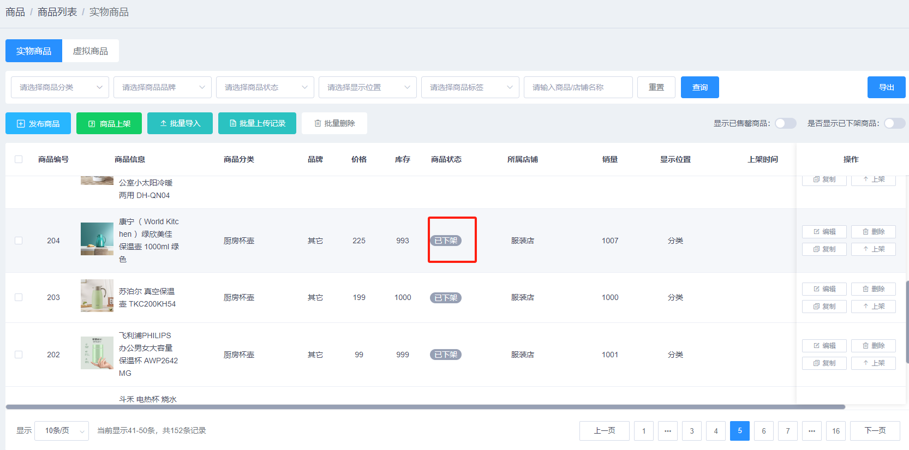Expand 请选择商品状态 status dropdown
This screenshot has height=450, width=909.
(x=265, y=87)
